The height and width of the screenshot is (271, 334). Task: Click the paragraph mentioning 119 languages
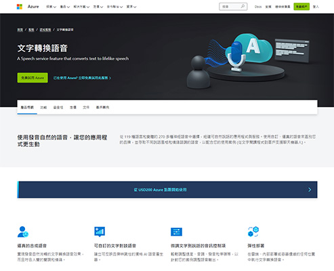[x=217, y=140]
